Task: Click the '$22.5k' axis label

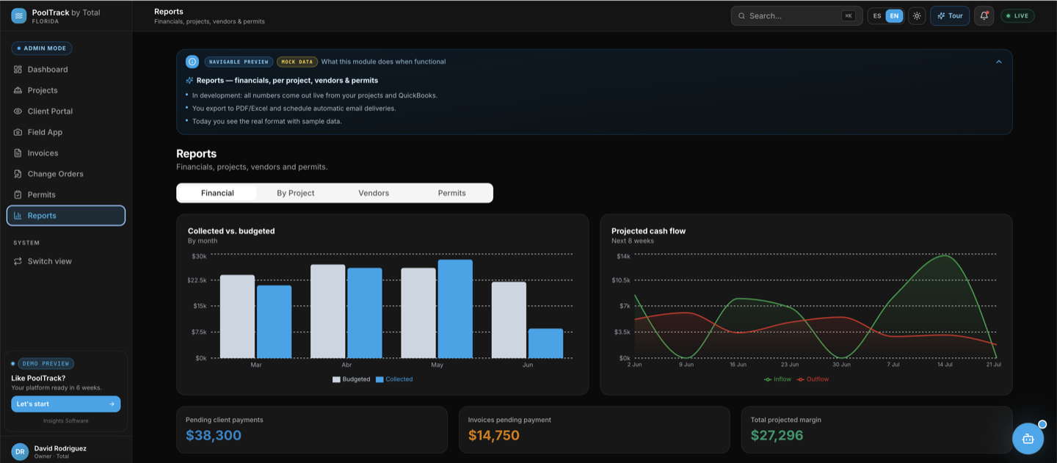Action: coord(198,280)
